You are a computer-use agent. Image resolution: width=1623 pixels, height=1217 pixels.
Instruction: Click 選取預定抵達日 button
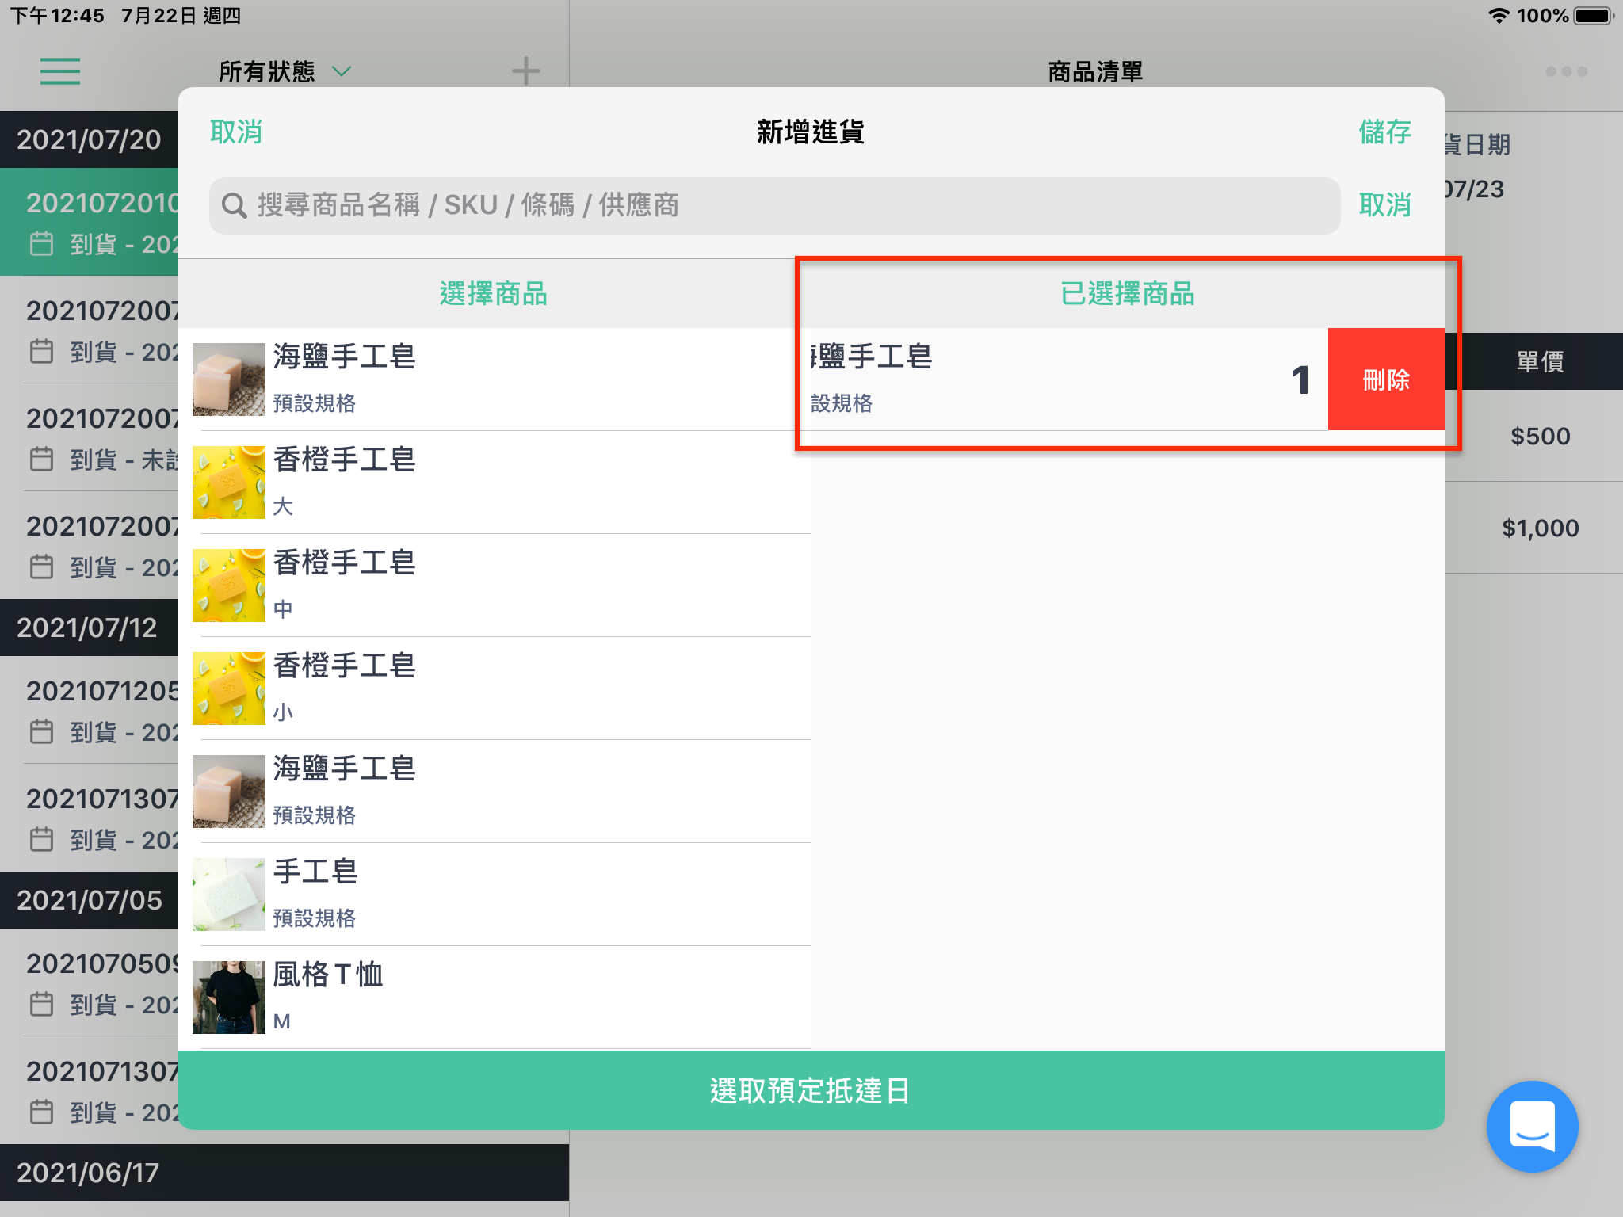[811, 1090]
